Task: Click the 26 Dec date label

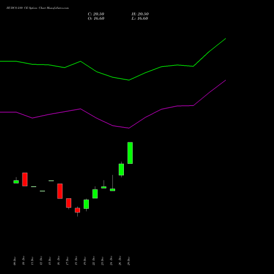Action: (x=120, y=261)
